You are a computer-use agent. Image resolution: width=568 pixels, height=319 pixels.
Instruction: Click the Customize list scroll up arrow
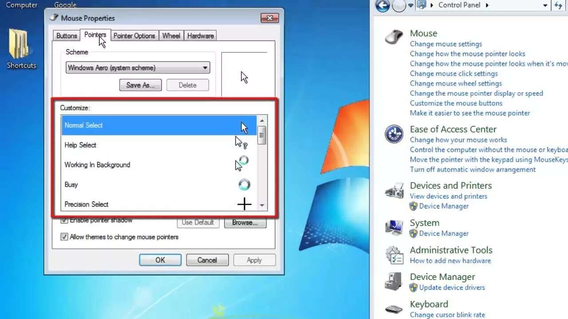(262, 121)
